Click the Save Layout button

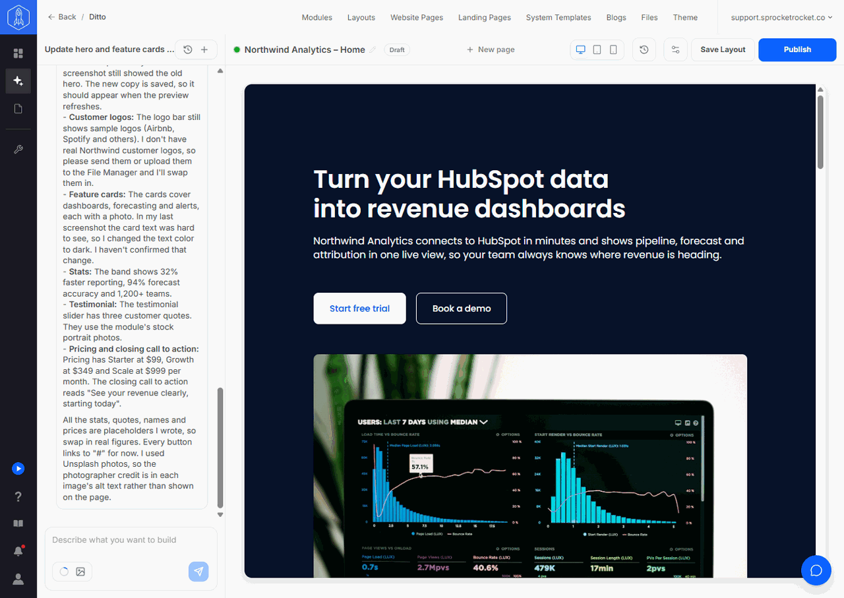tap(723, 49)
